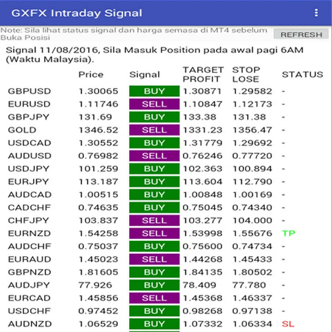Viewport: 332px width, 332px height.
Task: Select the EURJPY pair name
Action: [x=28, y=181]
